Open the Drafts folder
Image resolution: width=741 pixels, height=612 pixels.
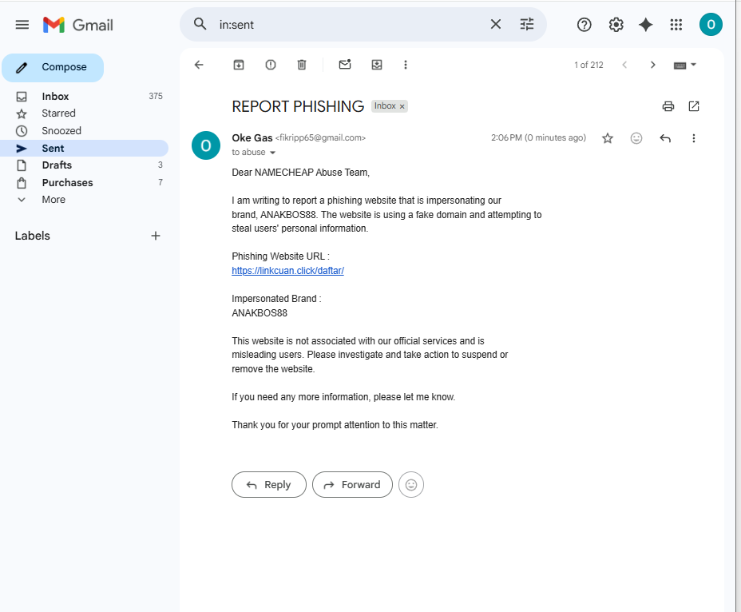pyautogui.click(x=84, y=165)
